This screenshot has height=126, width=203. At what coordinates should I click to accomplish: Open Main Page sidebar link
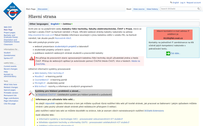point(8,30)
